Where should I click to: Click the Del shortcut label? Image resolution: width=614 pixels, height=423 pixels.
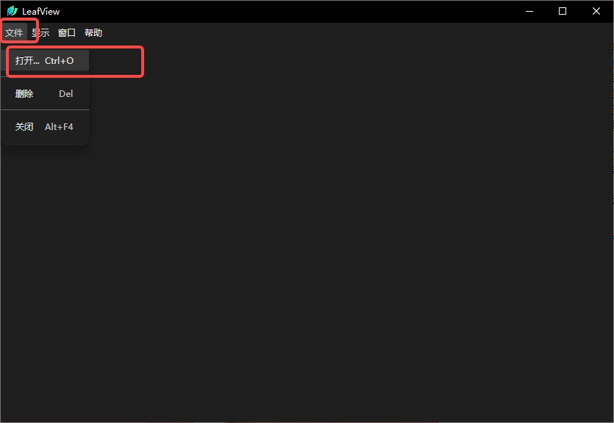coord(65,94)
